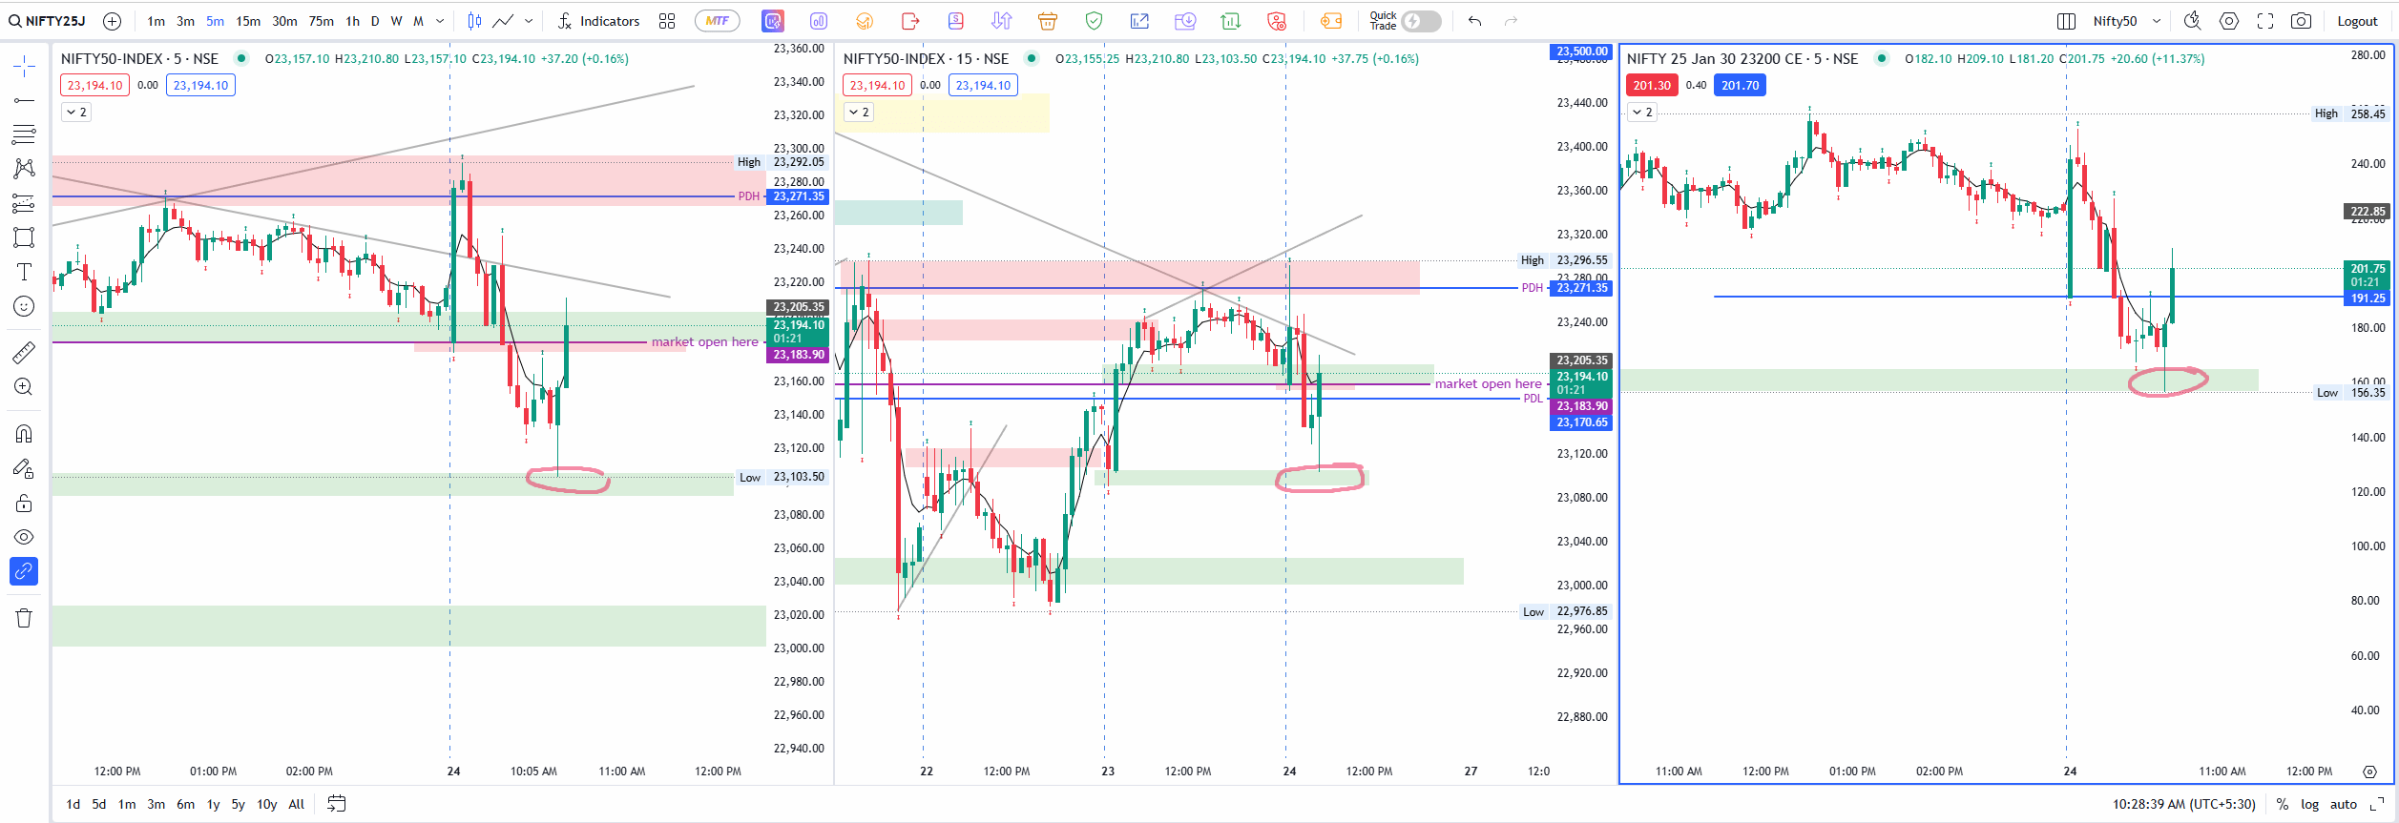Toggle percent scale mode
Screen dimensions: 2399x823
tap(2283, 804)
